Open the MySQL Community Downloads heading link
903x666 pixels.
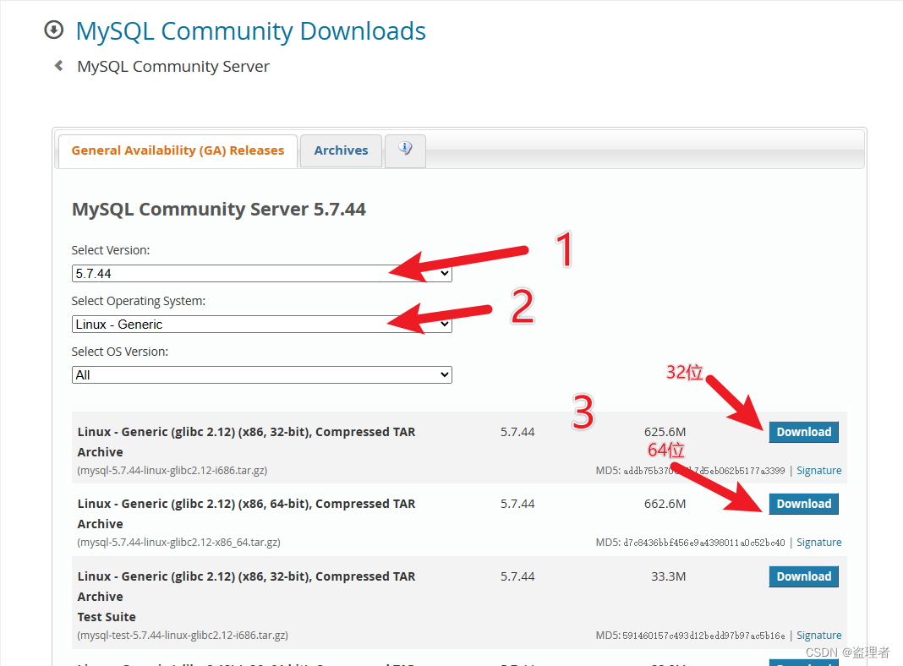pos(250,31)
